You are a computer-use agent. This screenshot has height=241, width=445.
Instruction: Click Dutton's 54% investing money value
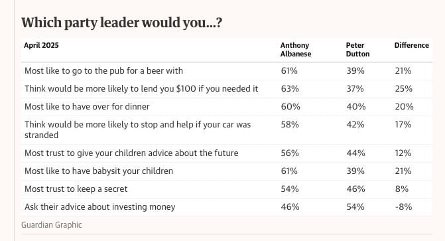click(x=355, y=207)
